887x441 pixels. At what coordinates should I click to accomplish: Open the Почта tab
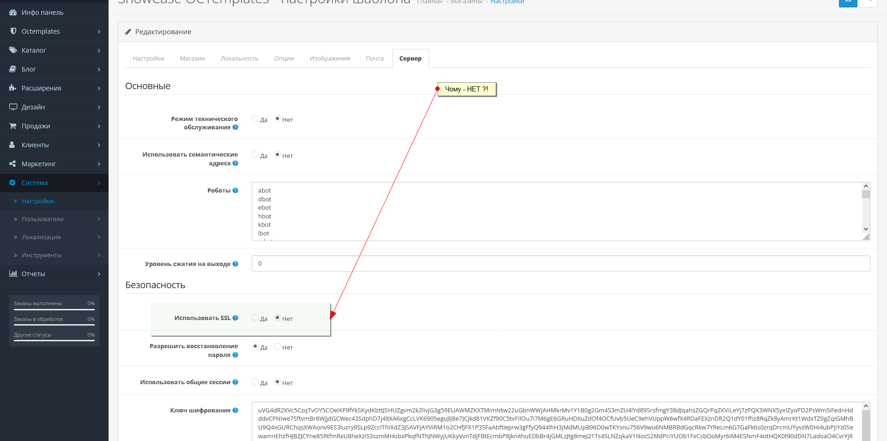click(x=375, y=59)
